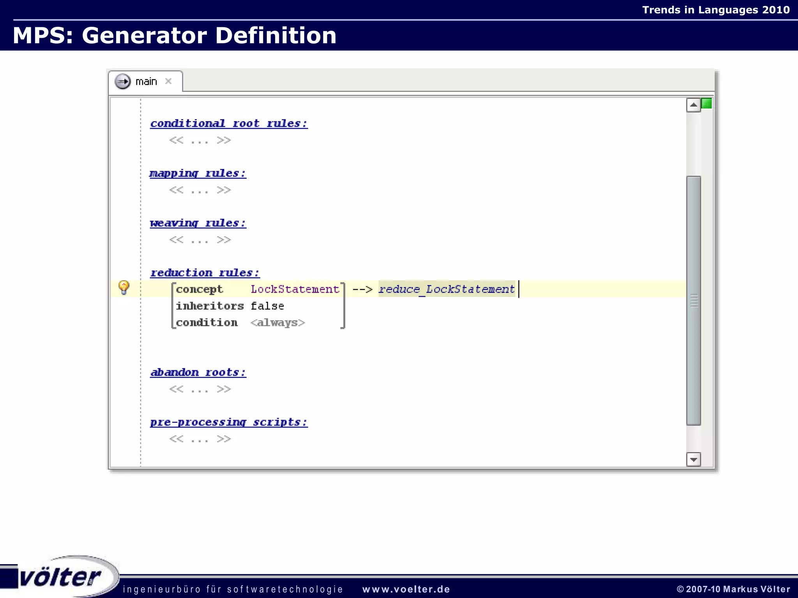Click empty placeholder under mapping rules
Image resolution: width=798 pixels, height=598 pixels.
click(x=200, y=190)
